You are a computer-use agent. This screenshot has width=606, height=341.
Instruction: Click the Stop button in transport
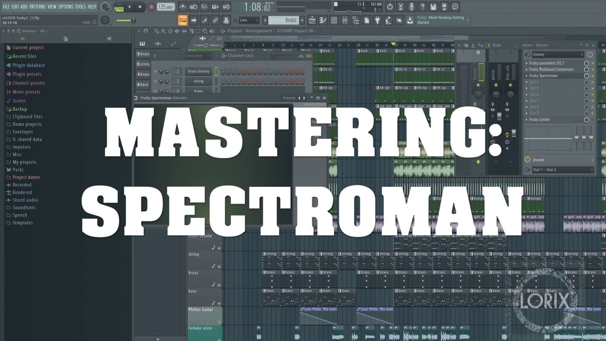click(140, 7)
